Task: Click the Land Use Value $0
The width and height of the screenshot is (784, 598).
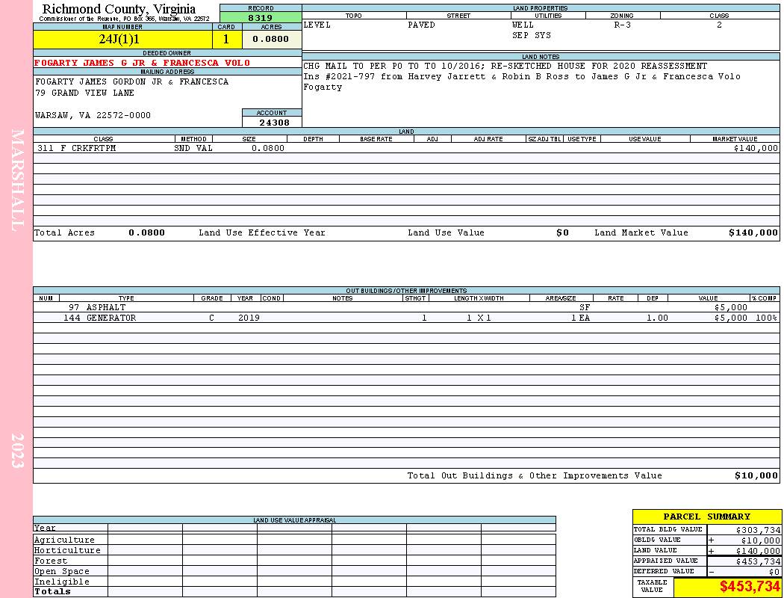Action: point(562,232)
